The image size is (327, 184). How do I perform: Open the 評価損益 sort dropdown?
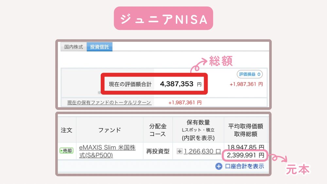[x=250, y=74]
